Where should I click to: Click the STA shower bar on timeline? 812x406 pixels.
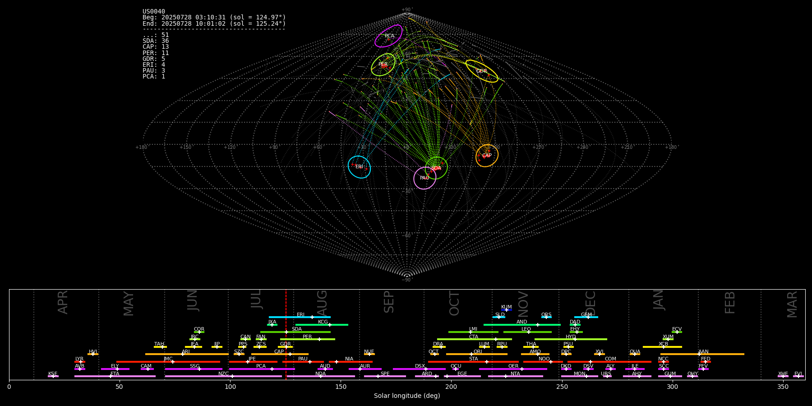click(x=473, y=362)
